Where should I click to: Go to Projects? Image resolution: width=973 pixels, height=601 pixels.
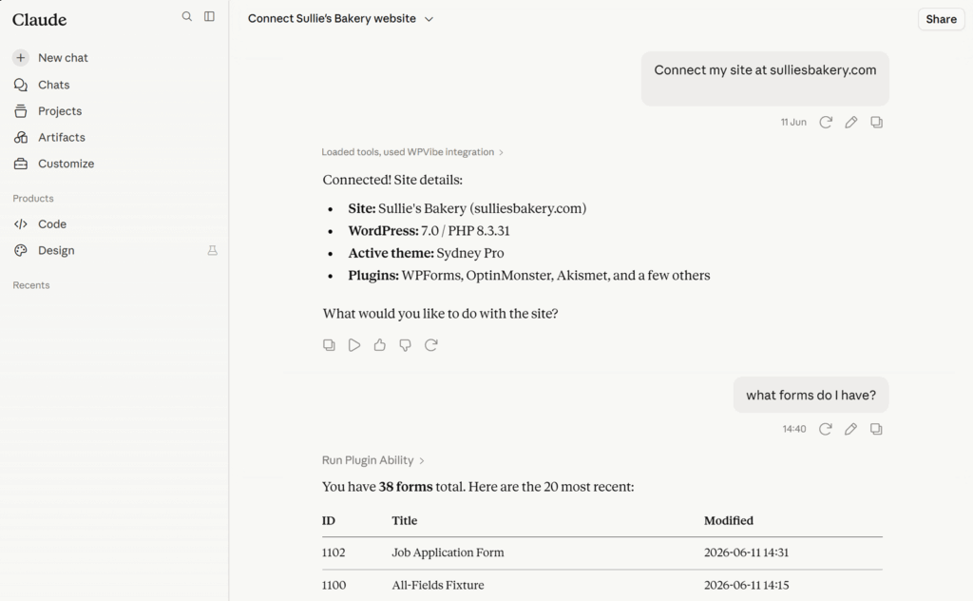[x=60, y=111]
